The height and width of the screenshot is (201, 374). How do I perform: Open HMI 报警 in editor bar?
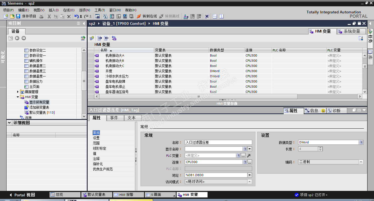tap(128, 195)
